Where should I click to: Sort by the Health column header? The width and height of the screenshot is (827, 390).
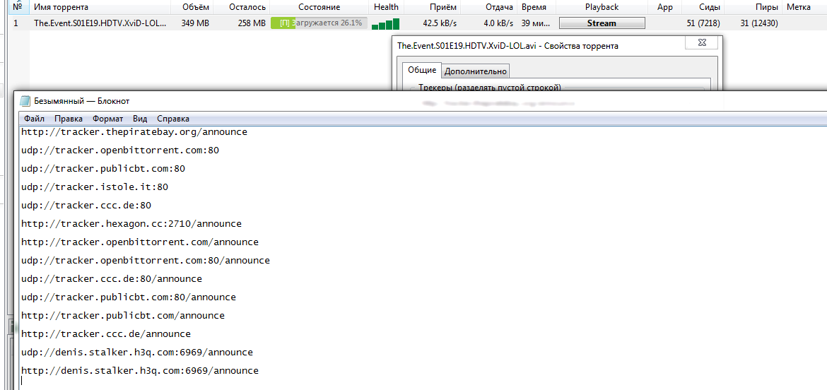pos(386,7)
